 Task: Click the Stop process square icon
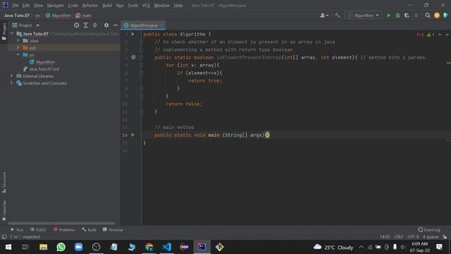coord(416,16)
